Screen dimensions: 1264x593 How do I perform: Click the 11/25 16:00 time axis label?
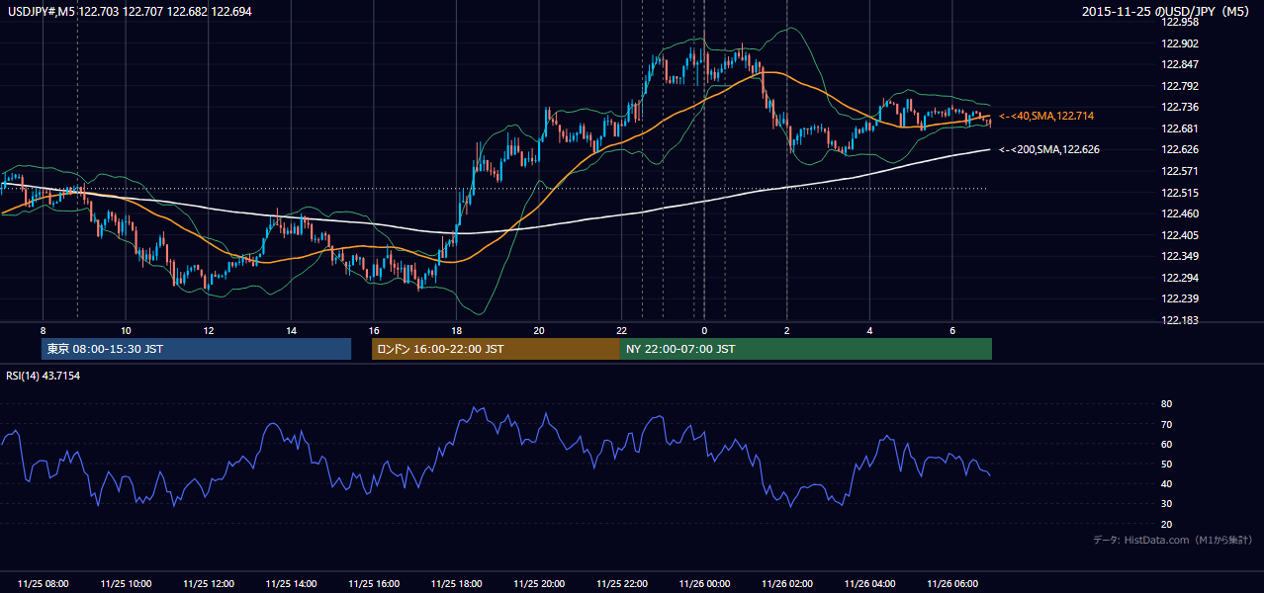coord(374,584)
